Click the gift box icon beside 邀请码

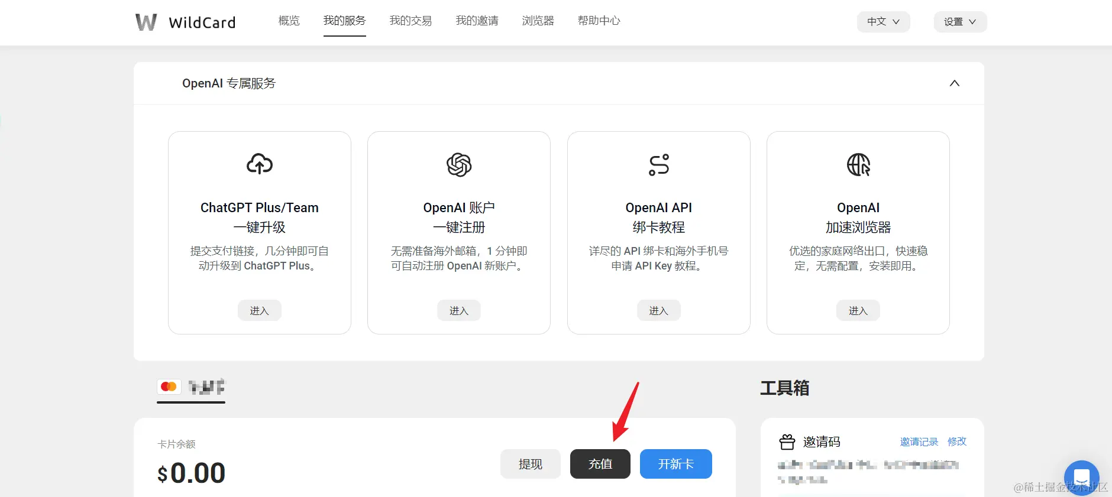(x=787, y=441)
